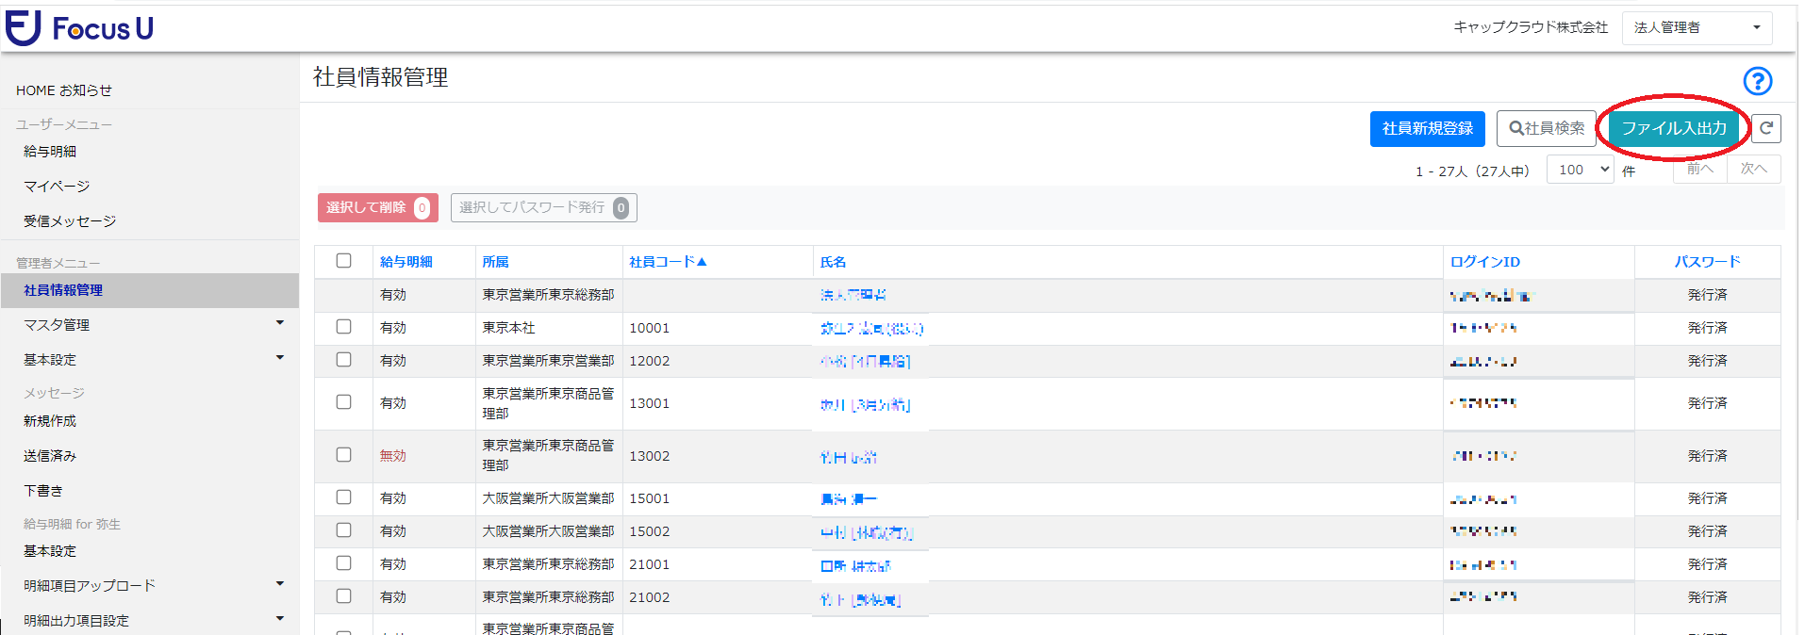Image resolution: width=1805 pixels, height=635 pixels.
Task: Click the ファイル入出力 button
Action: 1674,129
